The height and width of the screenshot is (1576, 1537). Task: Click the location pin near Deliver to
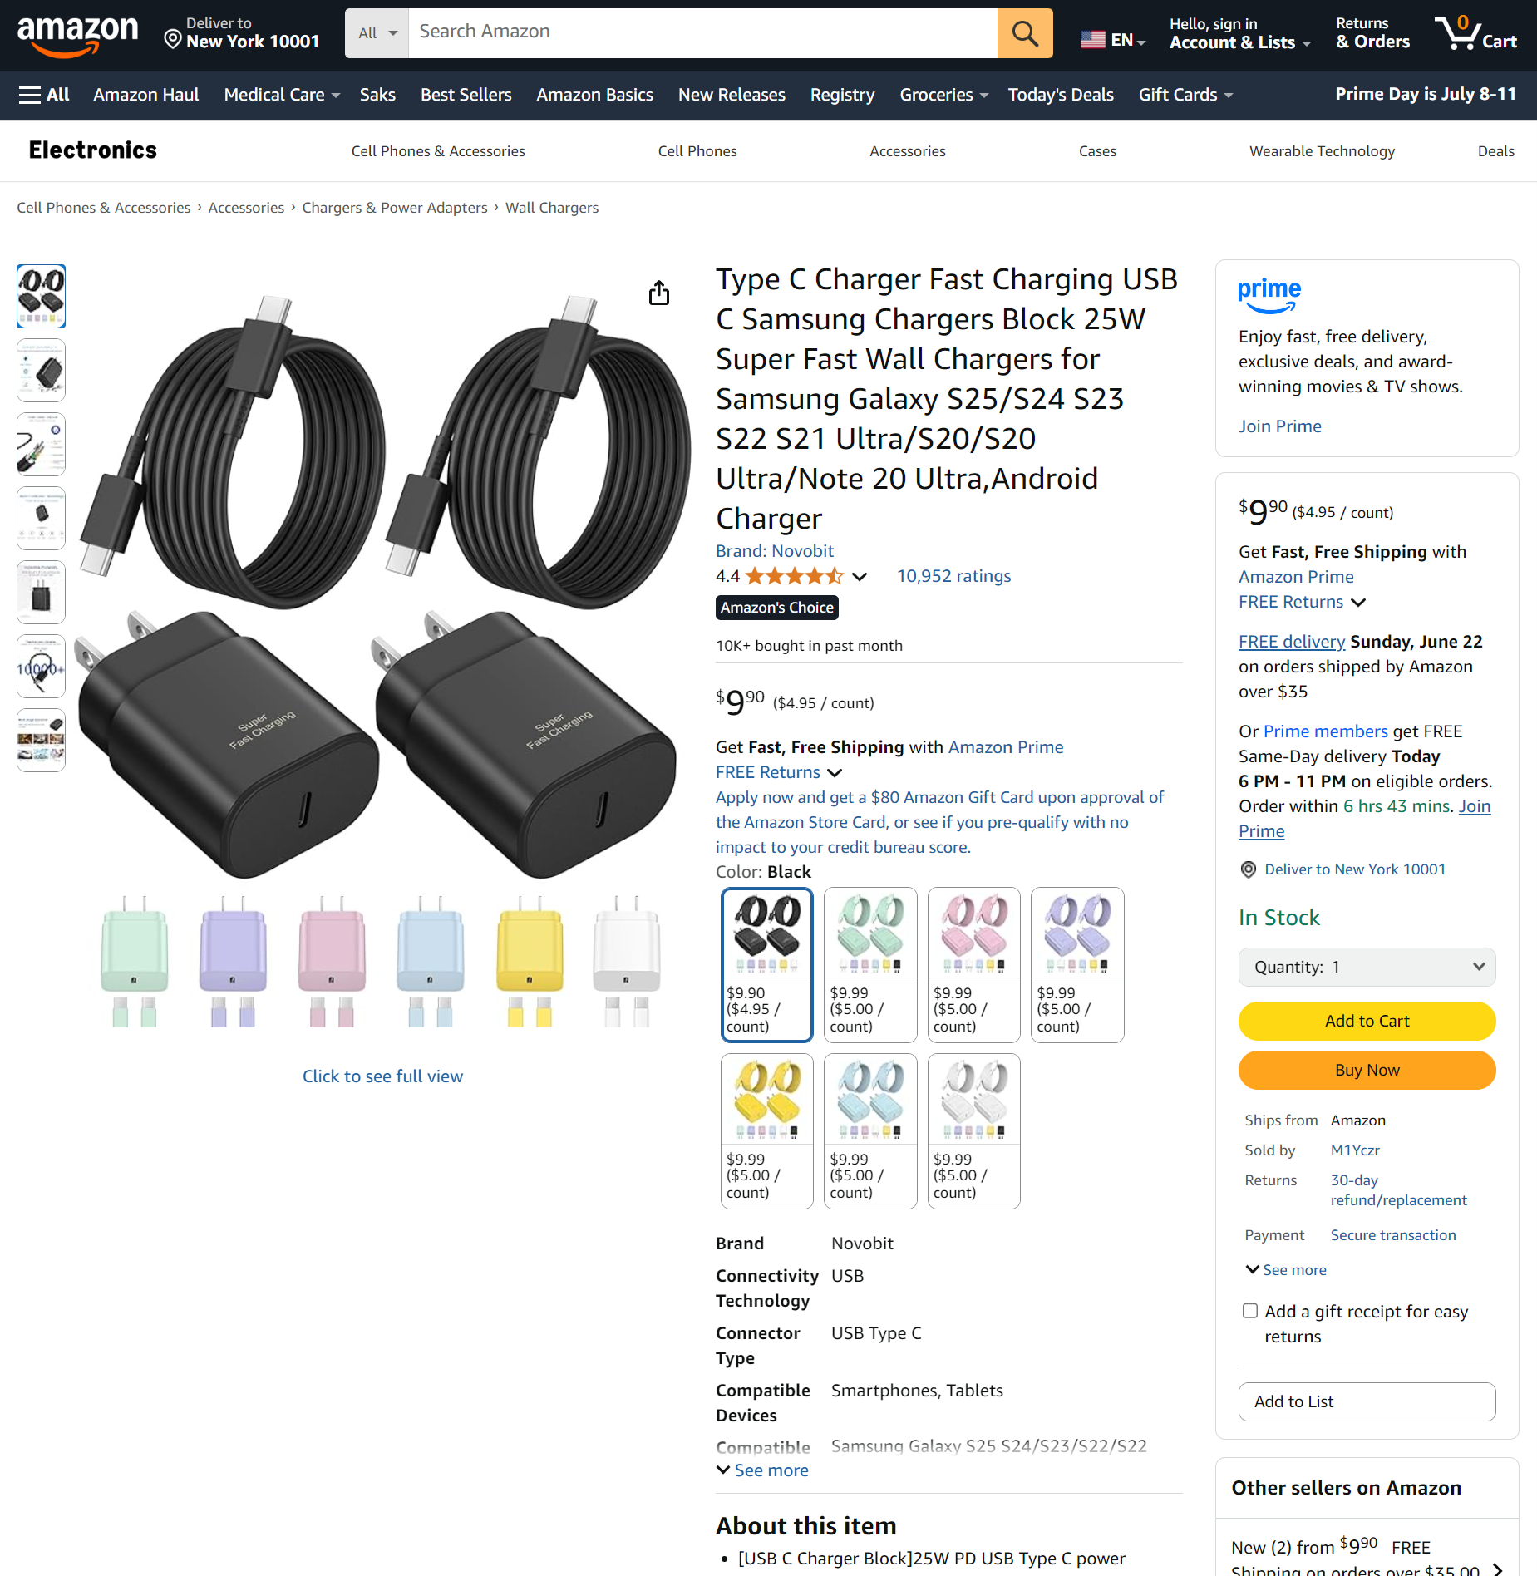tap(172, 39)
